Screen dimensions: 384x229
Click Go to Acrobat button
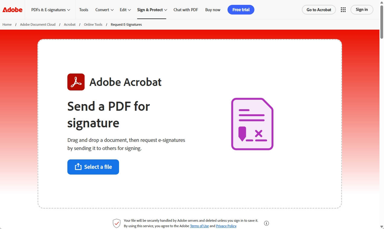(319, 10)
